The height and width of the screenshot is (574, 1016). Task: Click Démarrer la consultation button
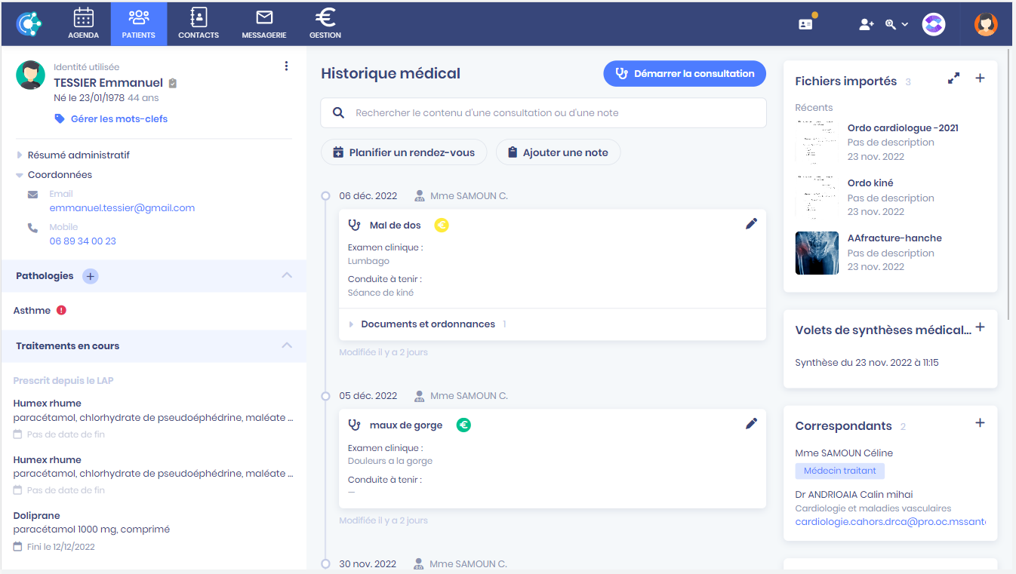[685, 74]
